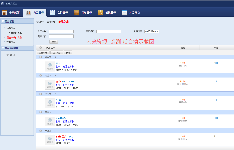The image size is (234, 150).
Task: Select checkbox for 商品ID: 10
Action: tap(40, 76)
